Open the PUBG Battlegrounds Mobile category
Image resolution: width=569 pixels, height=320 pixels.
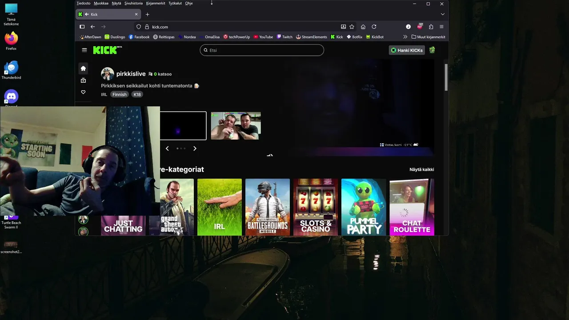click(268, 207)
